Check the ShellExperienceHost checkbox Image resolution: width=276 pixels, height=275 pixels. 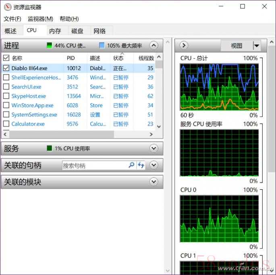6,77
